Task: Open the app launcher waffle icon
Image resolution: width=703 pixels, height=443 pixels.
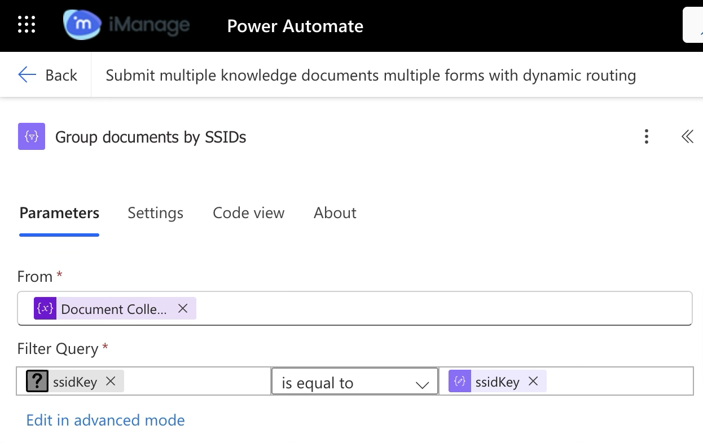Action: point(27,25)
